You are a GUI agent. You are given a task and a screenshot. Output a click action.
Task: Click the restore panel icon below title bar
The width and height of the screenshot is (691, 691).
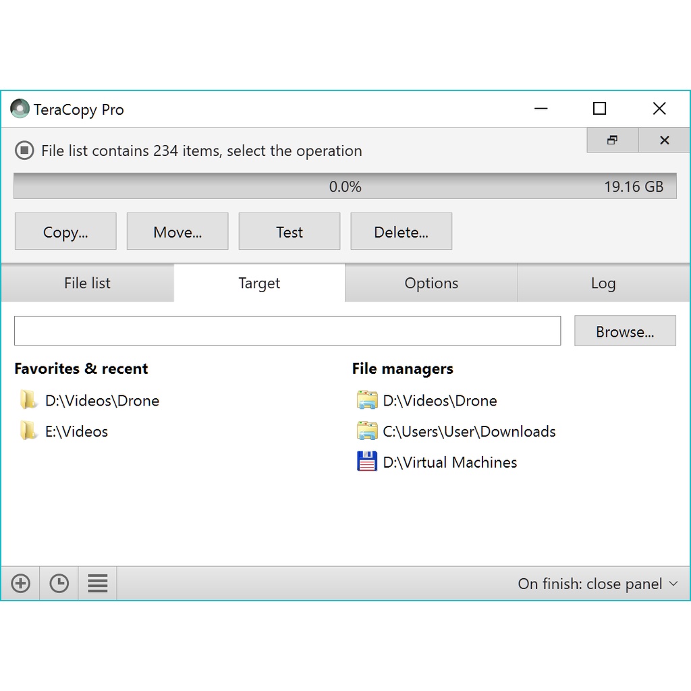pos(612,140)
